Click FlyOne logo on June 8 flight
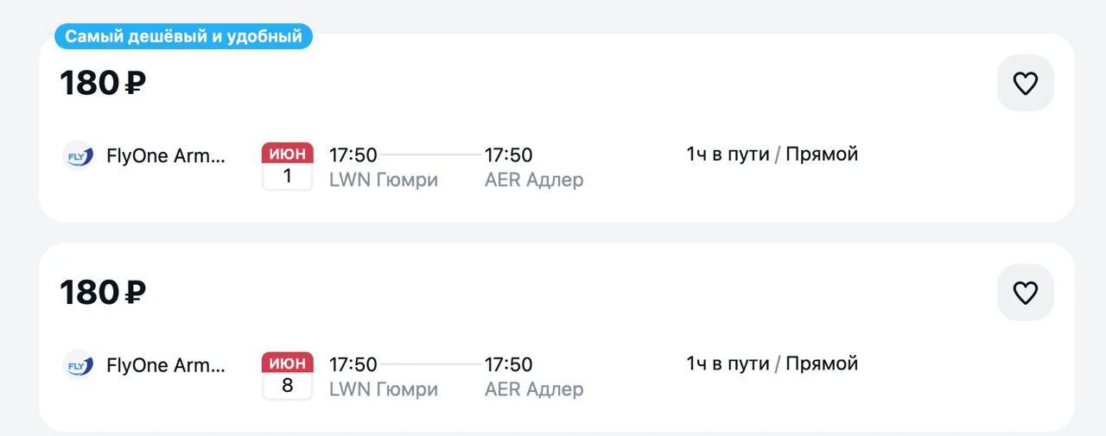This screenshot has height=436, width=1106. coord(79,366)
